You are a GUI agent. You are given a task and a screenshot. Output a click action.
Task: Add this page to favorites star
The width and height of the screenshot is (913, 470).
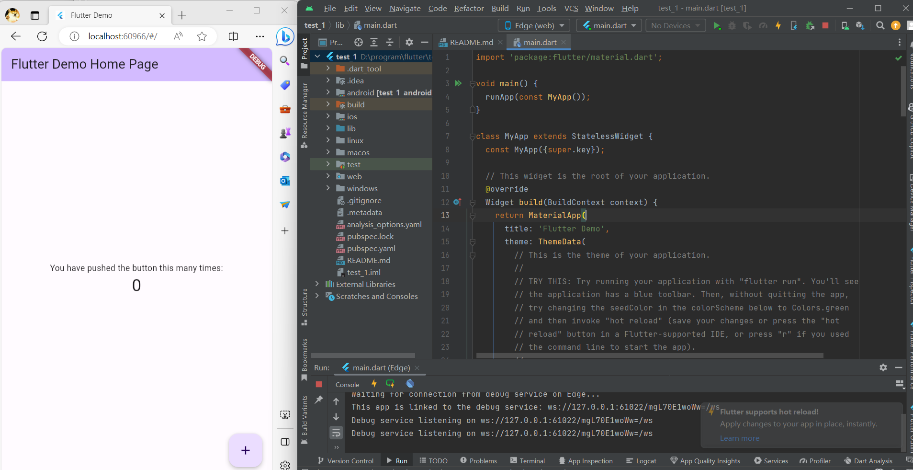point(202,36)
